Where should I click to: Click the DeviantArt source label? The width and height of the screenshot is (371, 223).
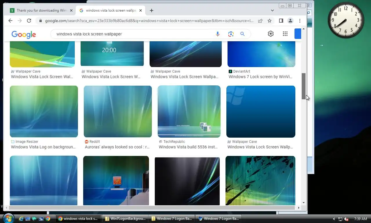point(241,71)
